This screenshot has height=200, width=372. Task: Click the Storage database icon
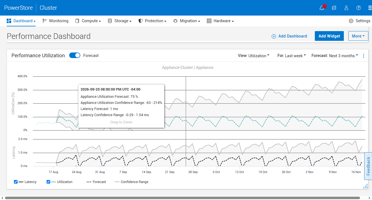110,21
